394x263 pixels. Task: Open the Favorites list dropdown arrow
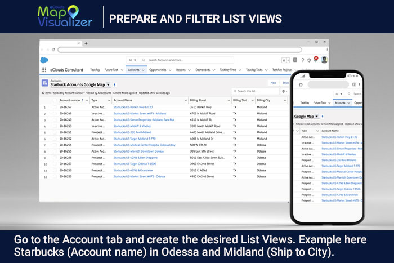(x=288, y=60)
